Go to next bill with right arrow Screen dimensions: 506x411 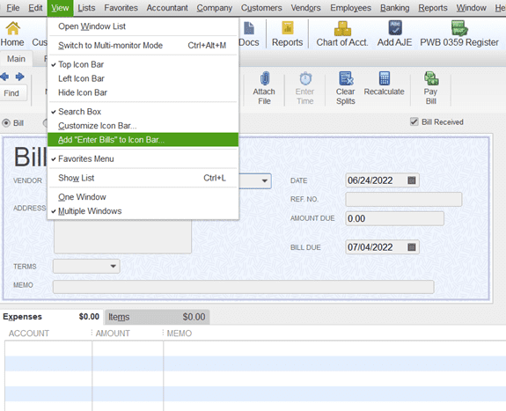pyautogui.click(x=19, y=77)
